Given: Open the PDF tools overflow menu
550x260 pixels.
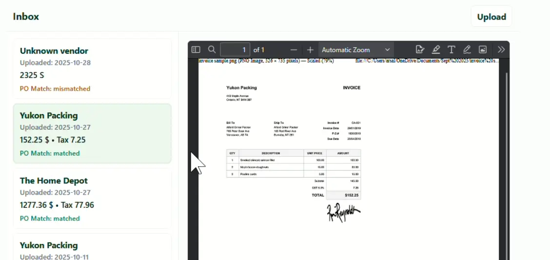Looking at the screenshot, I should point(501,49).
